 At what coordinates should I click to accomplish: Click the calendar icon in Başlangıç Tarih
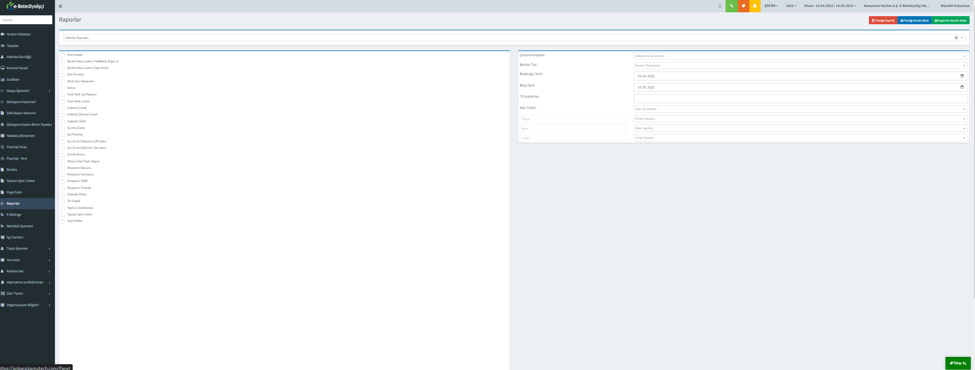[x=962, y=76]
